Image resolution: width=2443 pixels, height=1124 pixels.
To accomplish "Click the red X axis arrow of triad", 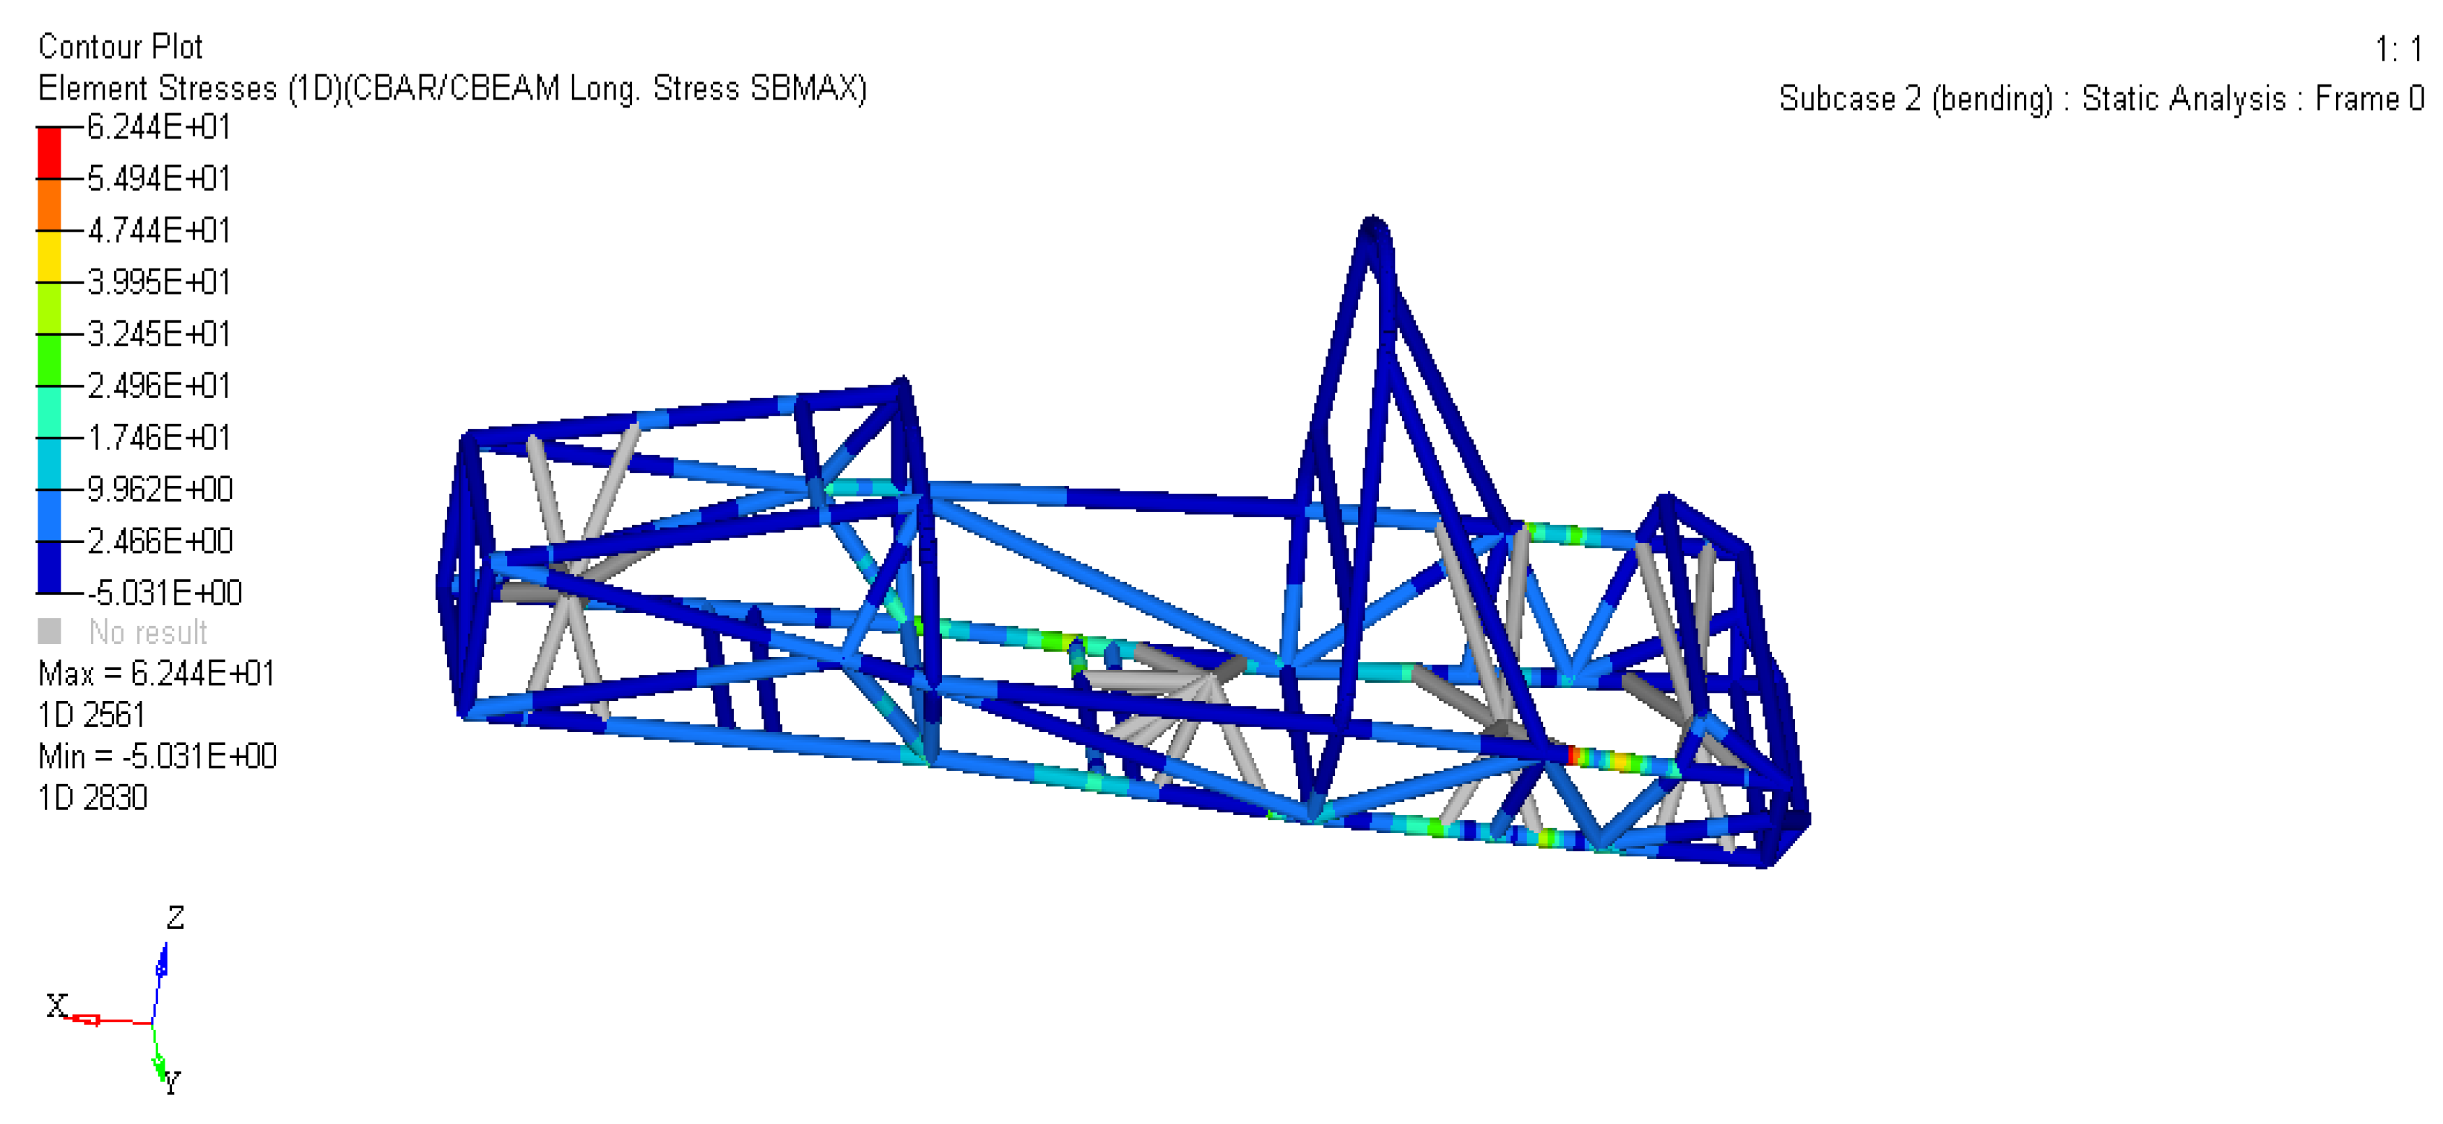I will (x=86, y=1020).
